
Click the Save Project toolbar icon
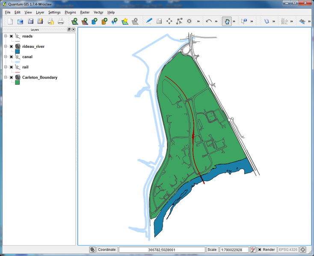coord(30,21)
